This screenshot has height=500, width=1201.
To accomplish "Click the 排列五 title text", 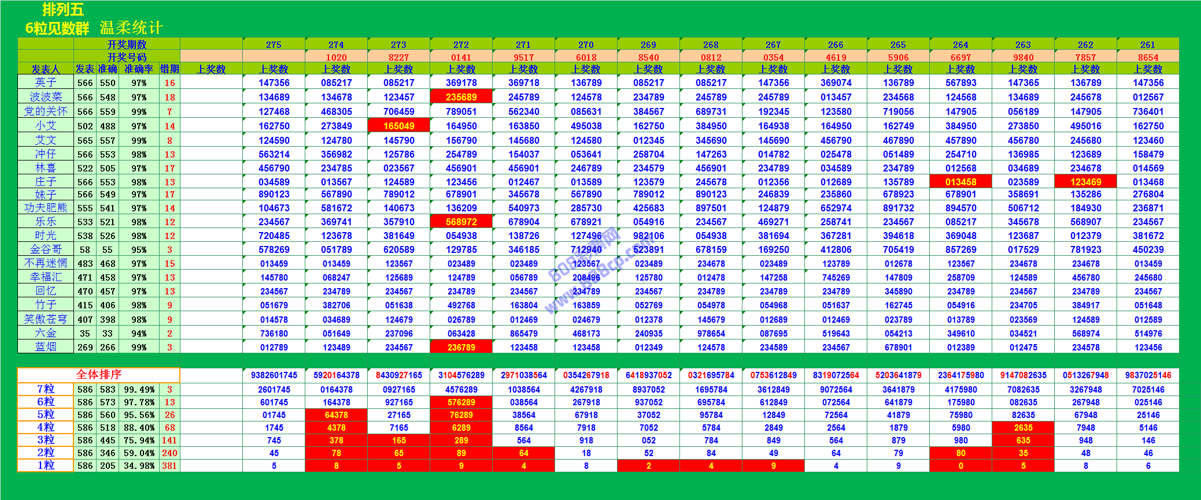I will [63, 10].
